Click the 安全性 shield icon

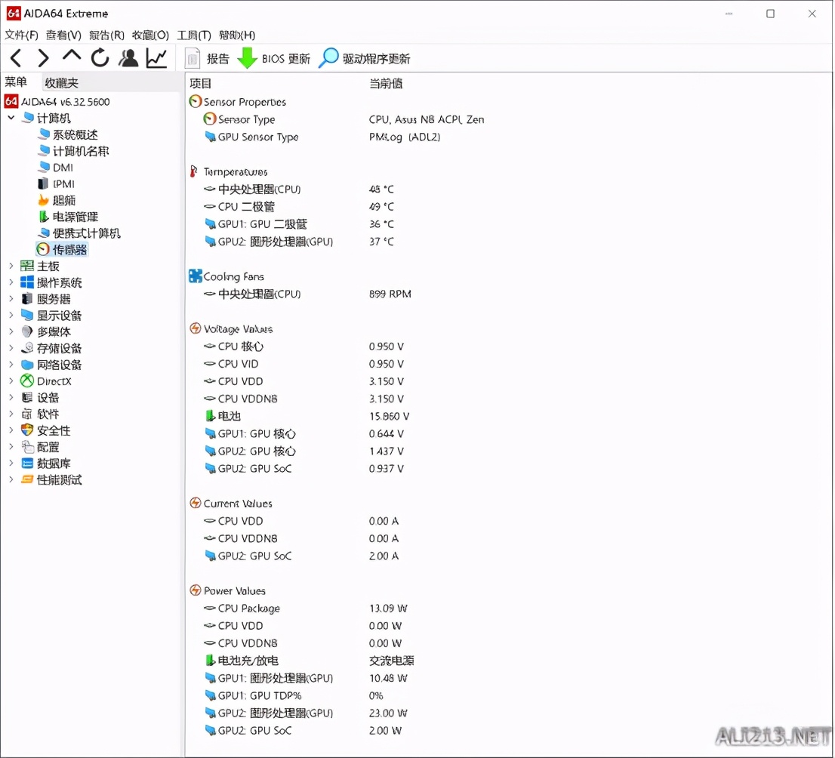(26, 430)
